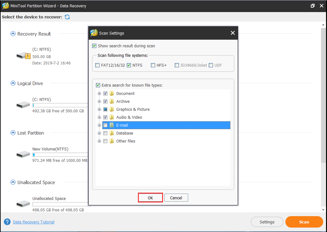The width and height of the screenshot is (327, 232).
Task: Uncheck the Archive file type checkbox
Action: point(105,101)
